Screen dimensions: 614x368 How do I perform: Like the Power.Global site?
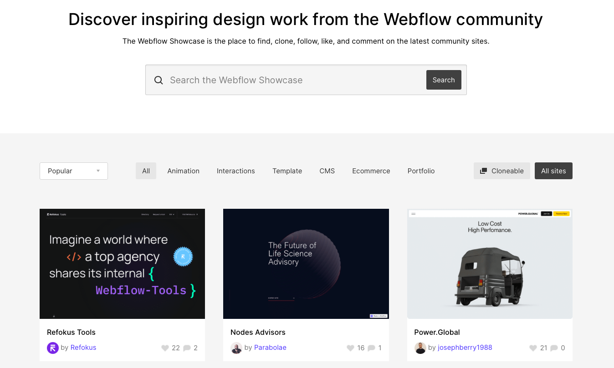pos(533,348)
